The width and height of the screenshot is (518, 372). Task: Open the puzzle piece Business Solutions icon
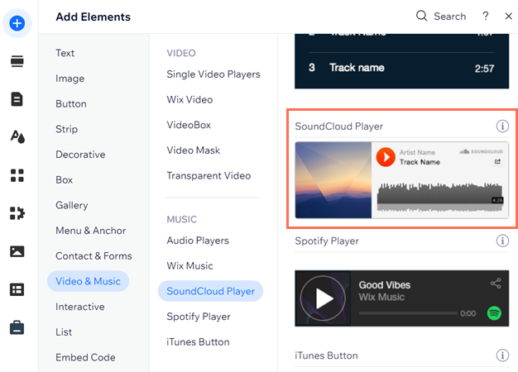17,213
